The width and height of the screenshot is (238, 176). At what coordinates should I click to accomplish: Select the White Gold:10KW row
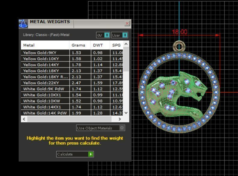click(x=72, y=101)
